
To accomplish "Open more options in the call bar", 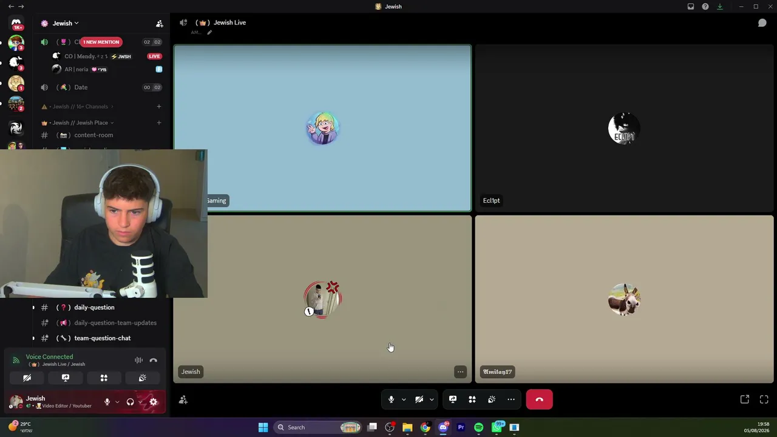I will [511, 399].
